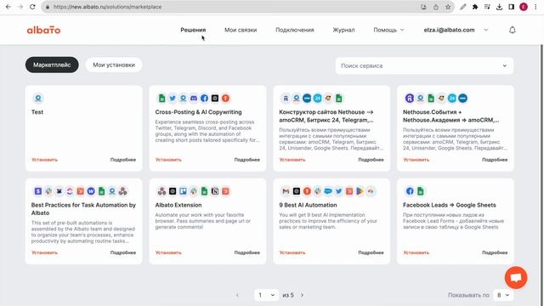The height and width of the screenshot is (306, 544).
Task: Open browser downloads icon
Action: pyautogui.click(x=499, y=7)
